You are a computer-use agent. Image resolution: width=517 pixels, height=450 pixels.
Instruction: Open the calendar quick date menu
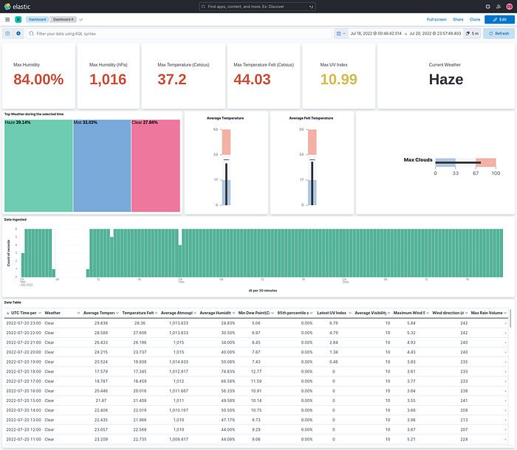click(x=341, y=34)
